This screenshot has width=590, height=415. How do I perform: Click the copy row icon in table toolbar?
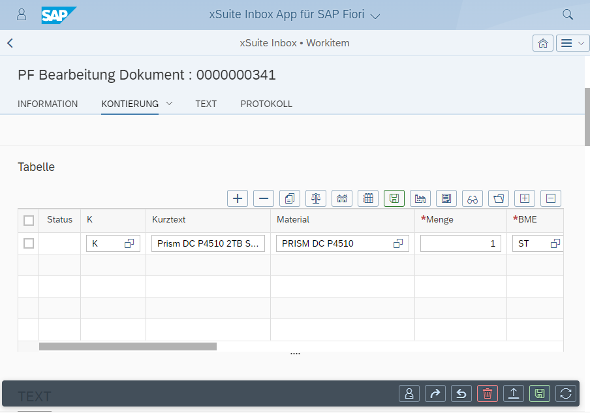290,198
